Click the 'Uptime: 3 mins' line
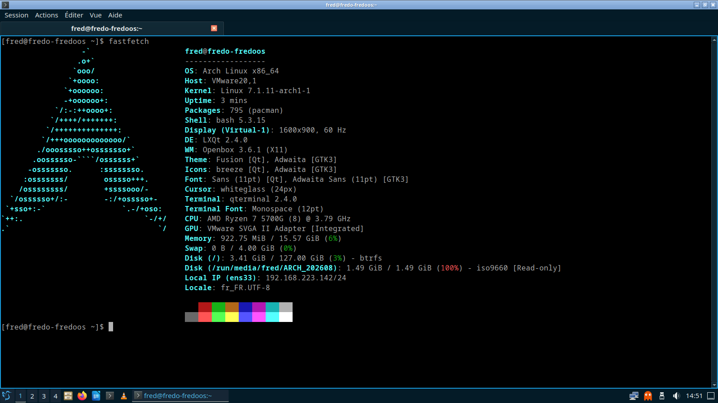718x403 pixels. [216, 100]
